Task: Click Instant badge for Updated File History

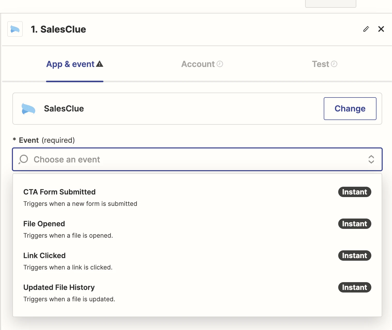Action: (x=355, y=287)
